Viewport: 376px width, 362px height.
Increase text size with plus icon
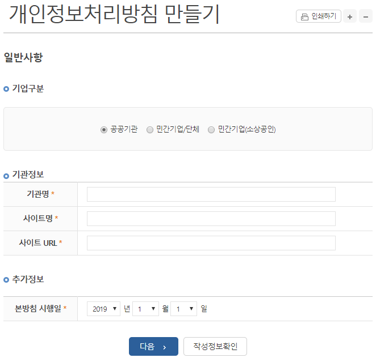coord(350,16)
